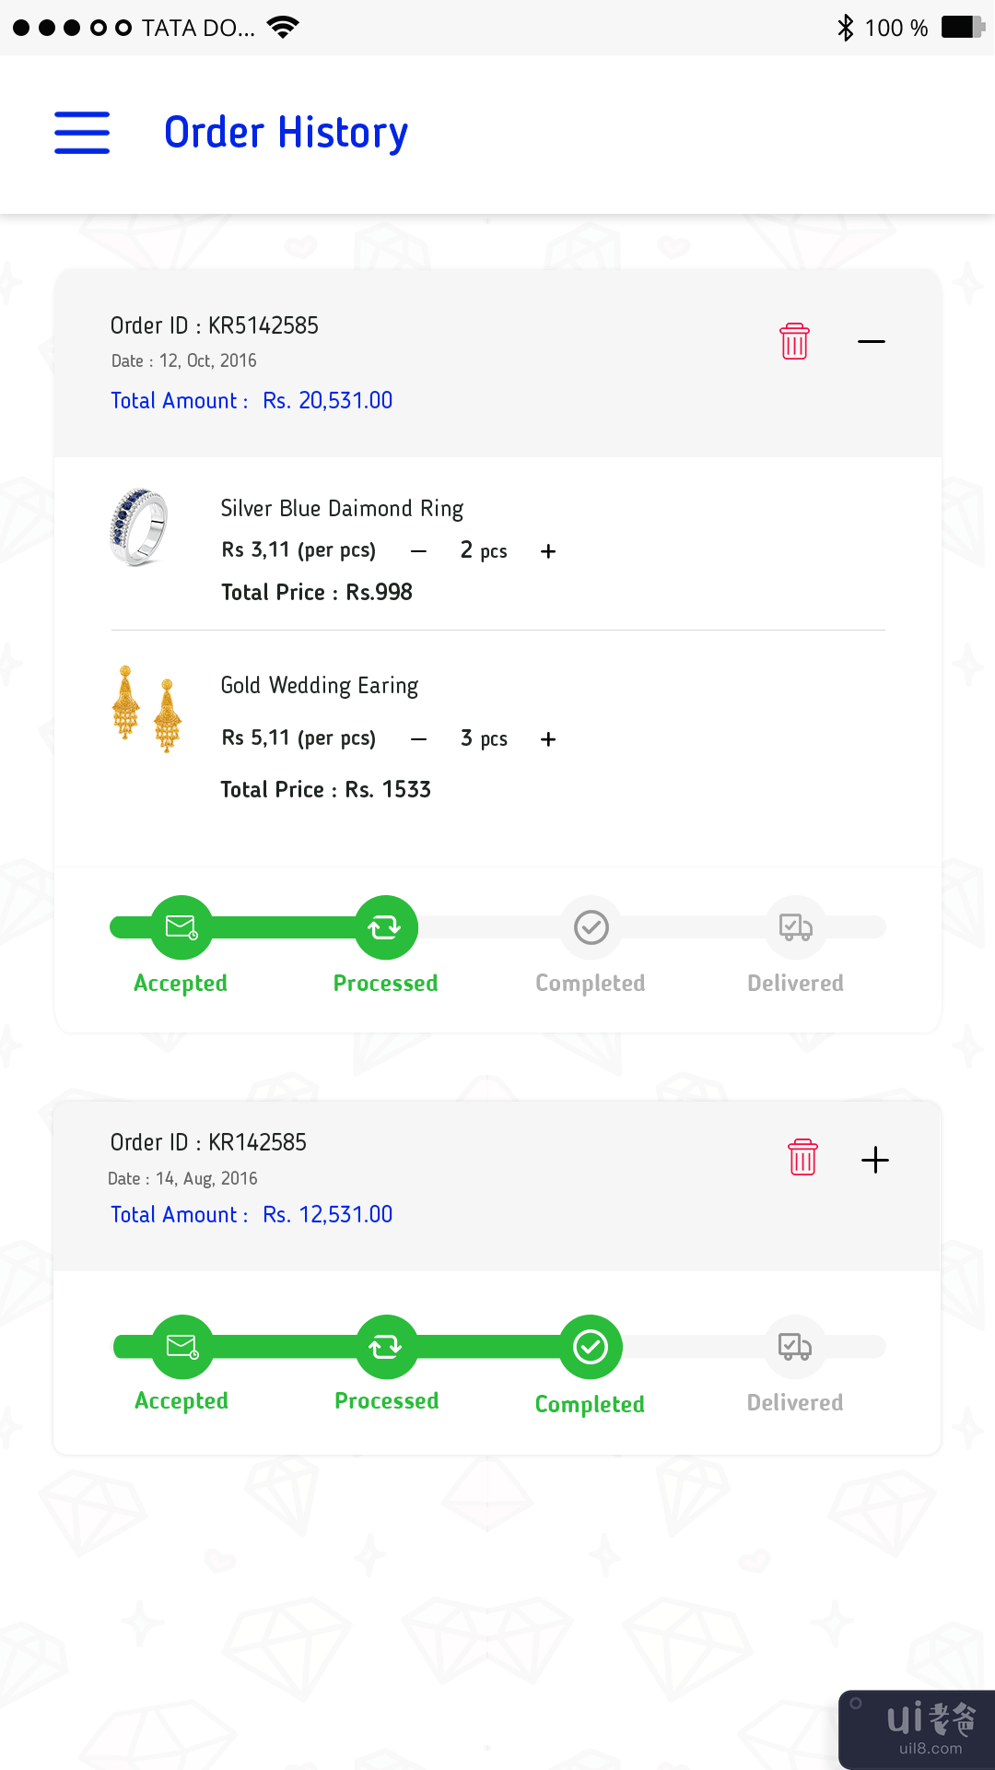Click the Delivered truck icon in second order
This screenshot has height=1770, width=995.
(795, 1347)
